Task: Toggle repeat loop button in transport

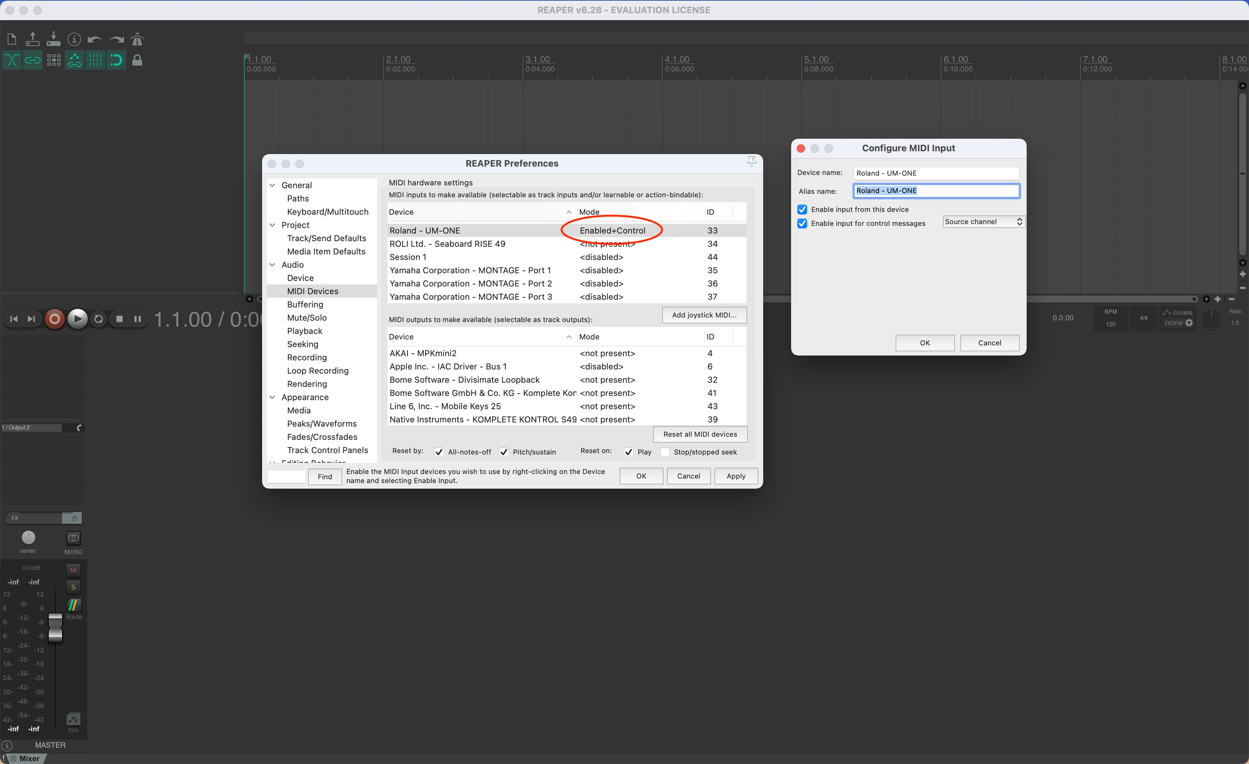Action: tap(99, 319)
